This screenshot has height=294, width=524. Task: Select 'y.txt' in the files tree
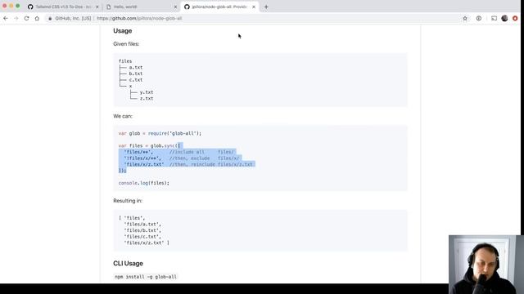(x=147, y=92)
